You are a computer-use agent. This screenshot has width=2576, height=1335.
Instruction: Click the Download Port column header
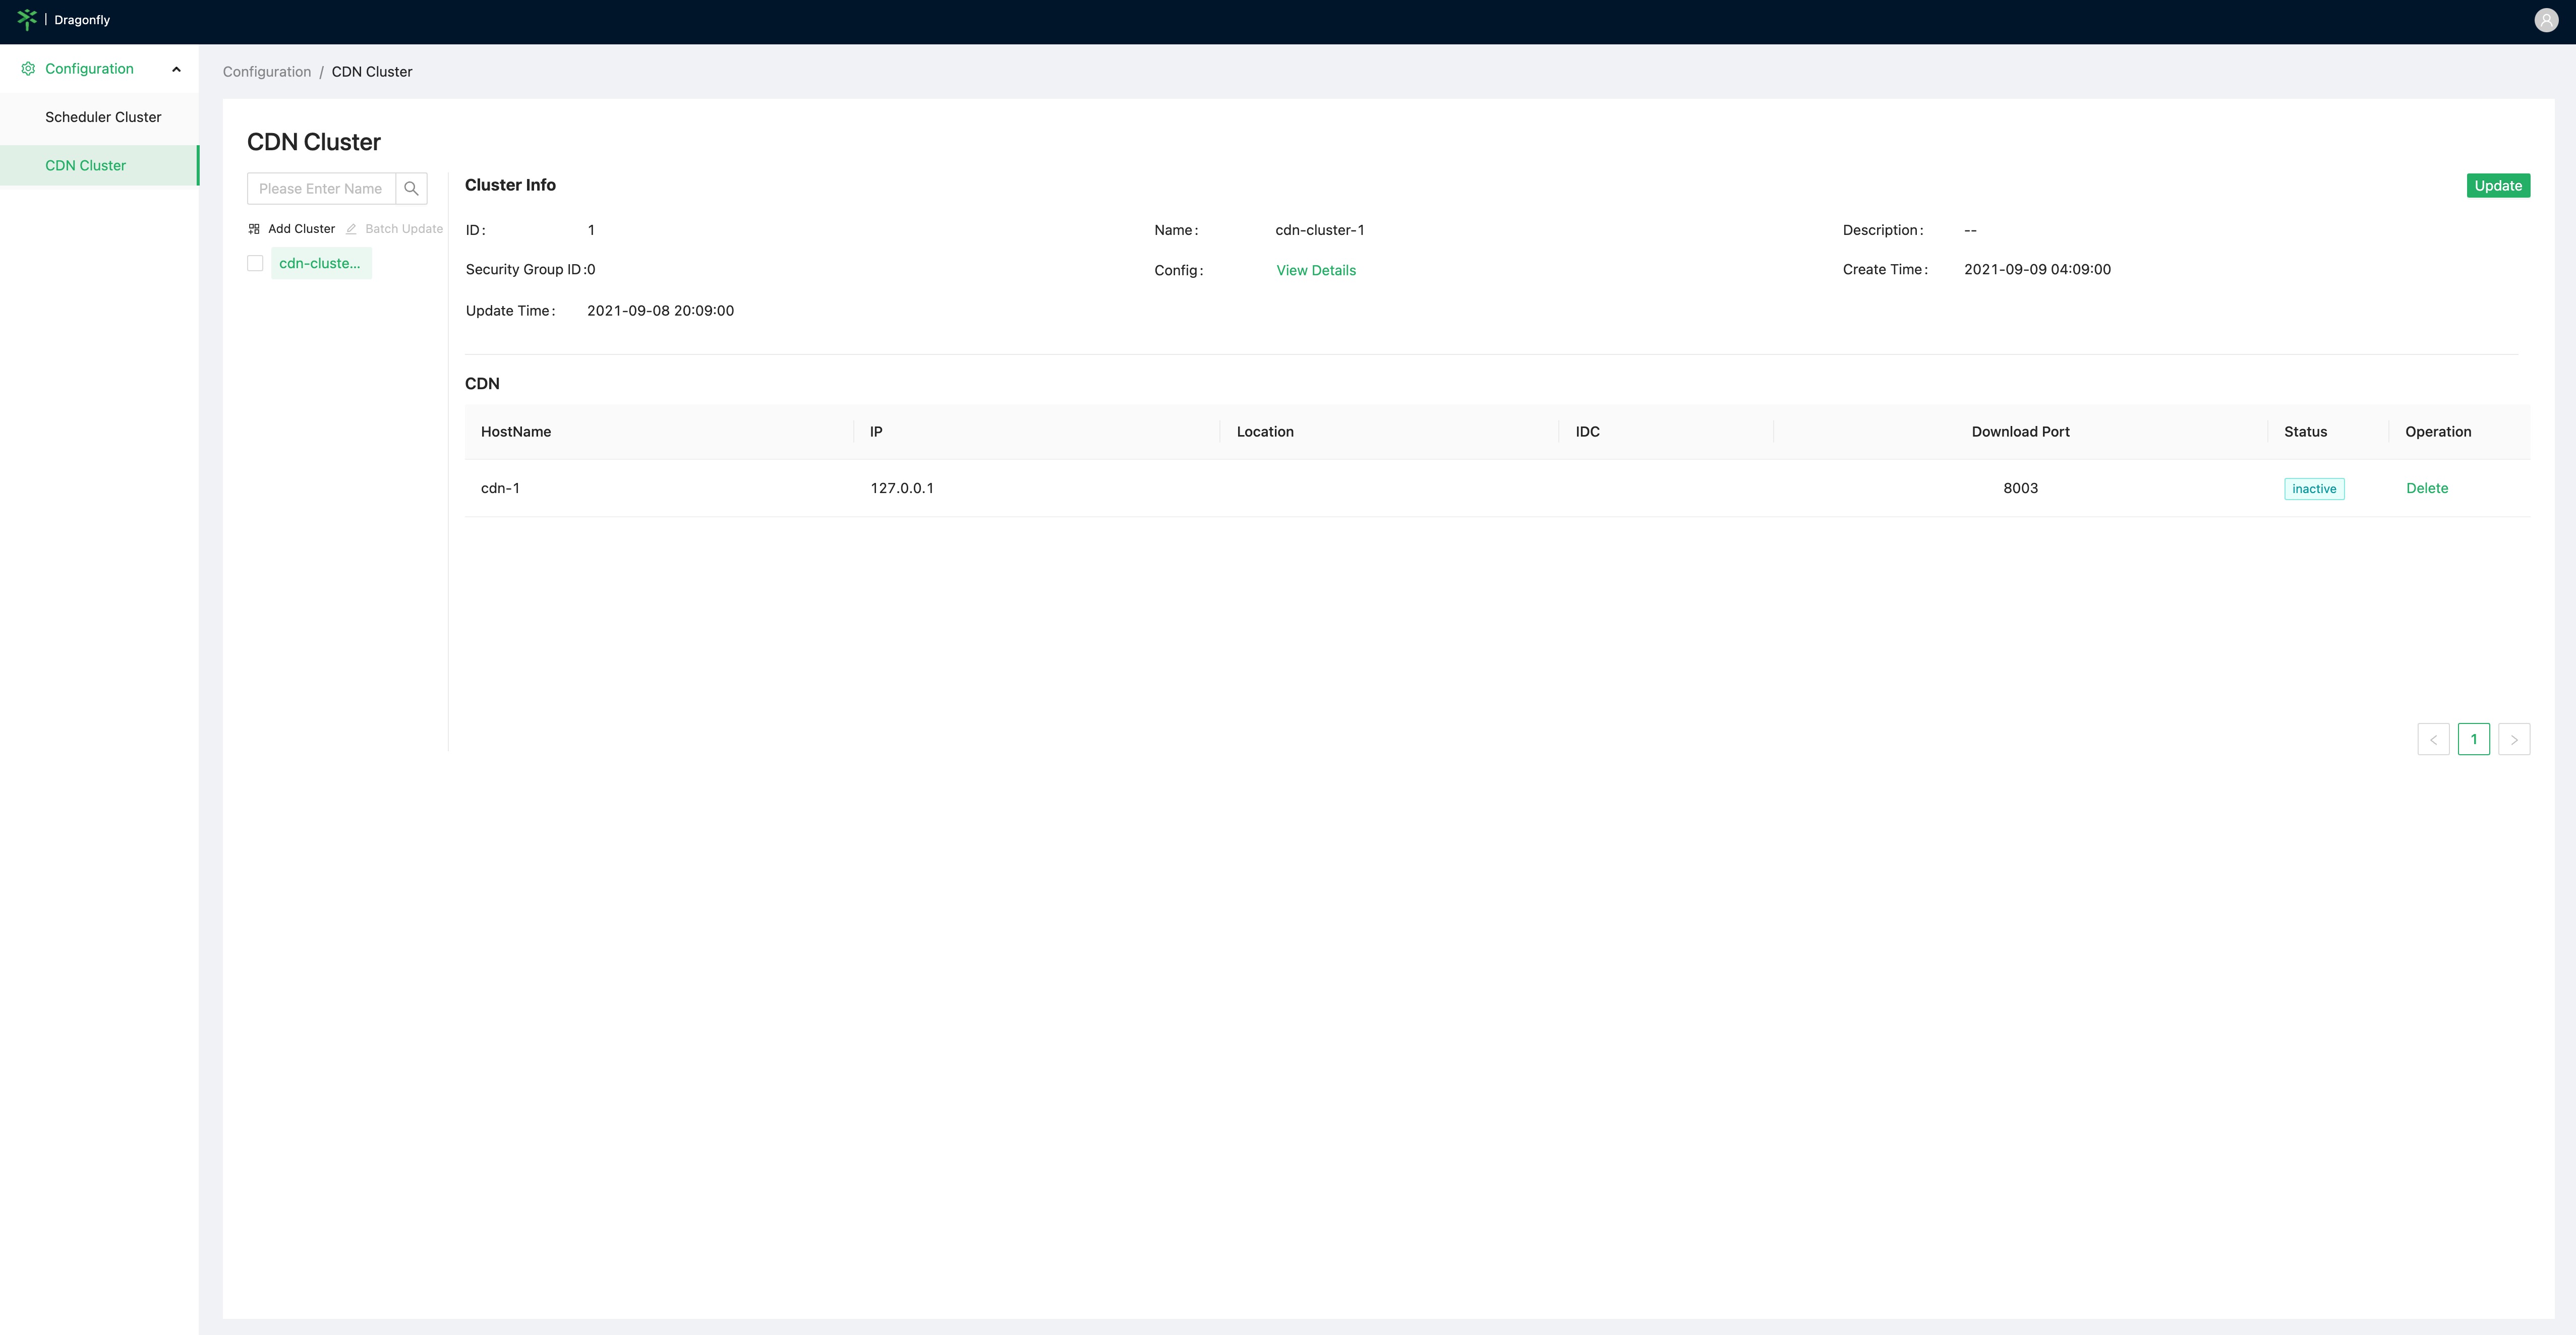(x=2020, y=432)
